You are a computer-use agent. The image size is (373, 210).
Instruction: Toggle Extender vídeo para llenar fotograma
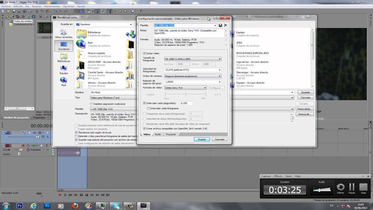point(76,136)
